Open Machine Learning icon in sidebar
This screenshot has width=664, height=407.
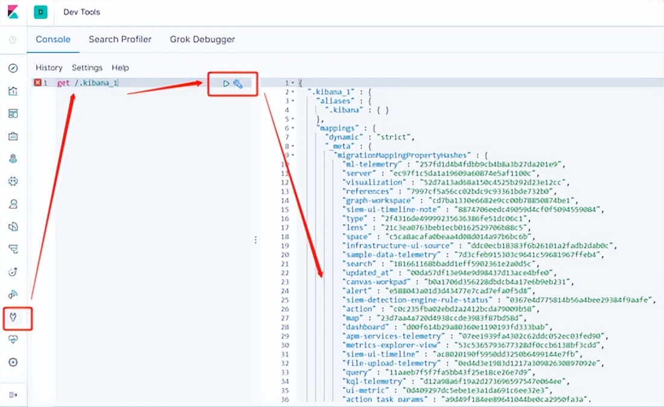point(13,181)
